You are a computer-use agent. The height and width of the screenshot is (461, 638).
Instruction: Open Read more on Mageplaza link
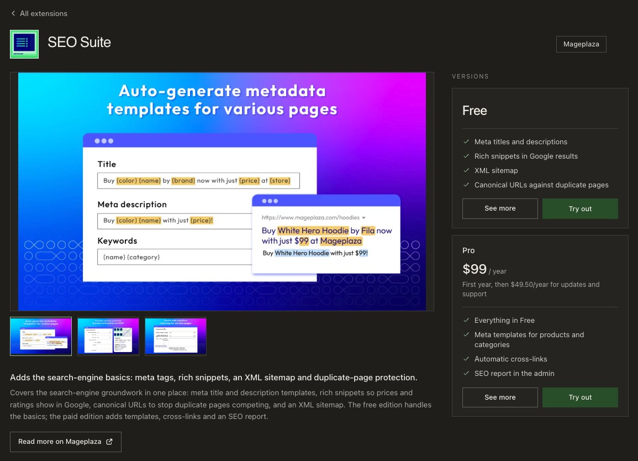[x=66, y=442]
